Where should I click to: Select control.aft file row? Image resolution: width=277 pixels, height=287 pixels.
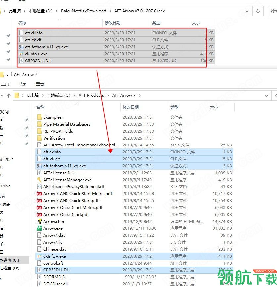(134, 263)
